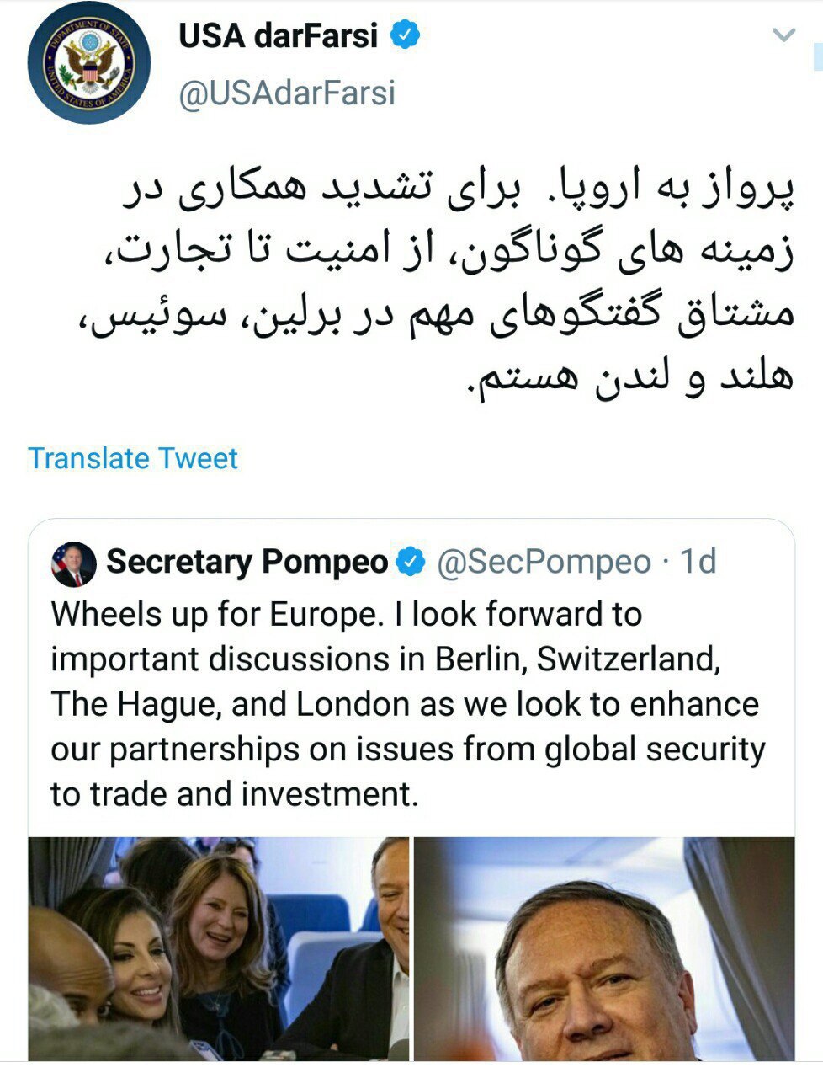Viewport: 823px width, 1078px height.
Task: Open the left photo of plane passengers
Action: 219,948
